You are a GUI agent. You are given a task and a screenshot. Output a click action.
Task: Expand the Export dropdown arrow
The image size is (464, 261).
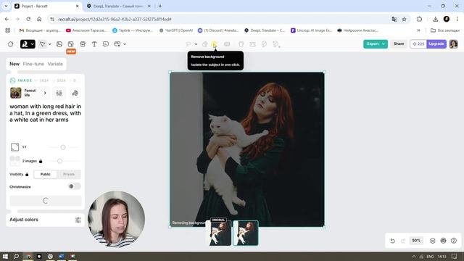384,43
